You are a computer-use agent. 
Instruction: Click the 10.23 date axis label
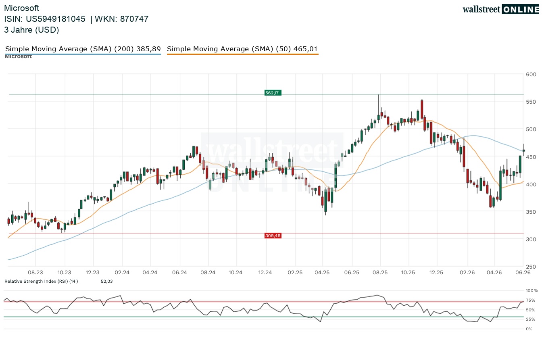tap(64, 273)
